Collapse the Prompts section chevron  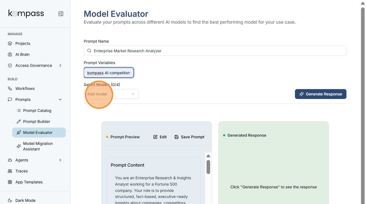(60, 100)
